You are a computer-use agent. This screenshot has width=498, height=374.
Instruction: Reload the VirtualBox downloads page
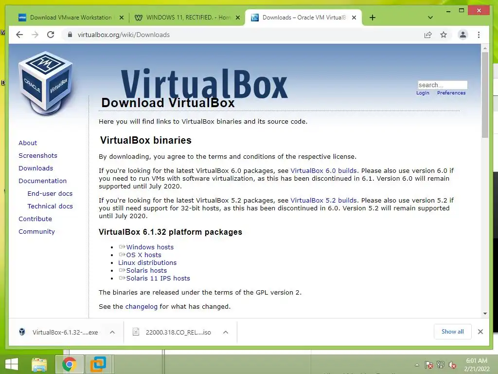[x=51, y=35]
